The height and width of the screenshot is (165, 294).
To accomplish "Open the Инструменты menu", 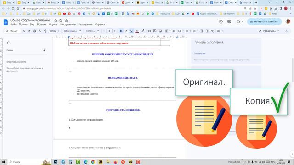I will (68, 24).
